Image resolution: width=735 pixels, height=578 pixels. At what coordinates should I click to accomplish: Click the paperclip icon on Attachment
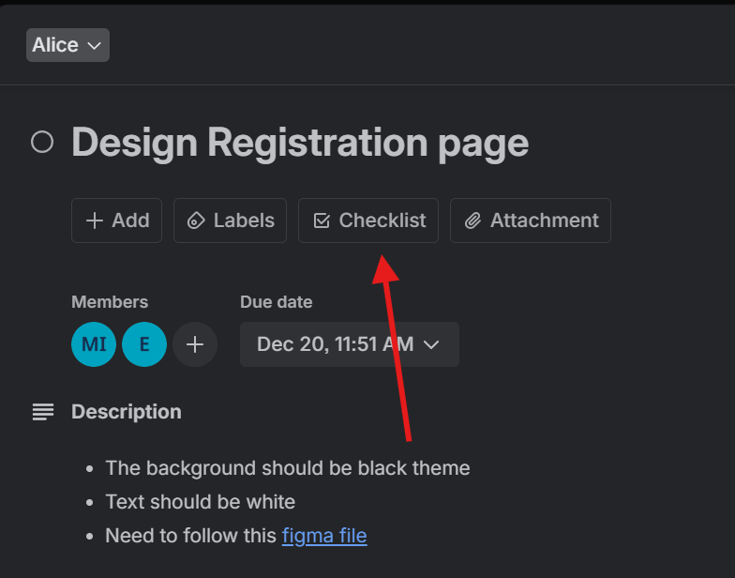tap(472, 221)
